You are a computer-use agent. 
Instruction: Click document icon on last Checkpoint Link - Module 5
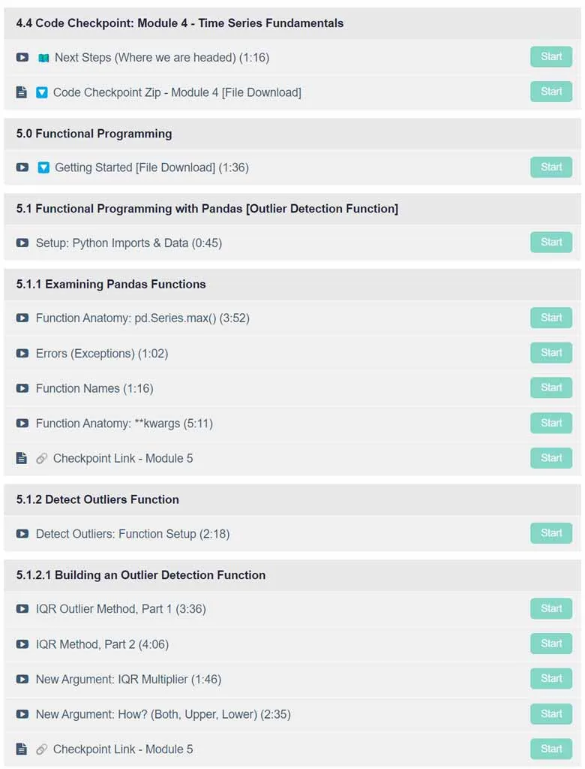pyautogui.click(x=22, y=749)
